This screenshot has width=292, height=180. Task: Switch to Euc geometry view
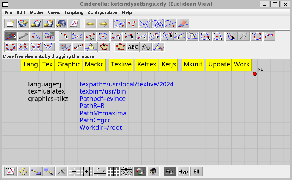(x=170, y=172)
